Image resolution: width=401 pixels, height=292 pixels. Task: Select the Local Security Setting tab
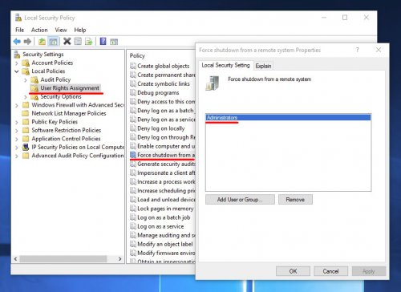coord(225,65)
